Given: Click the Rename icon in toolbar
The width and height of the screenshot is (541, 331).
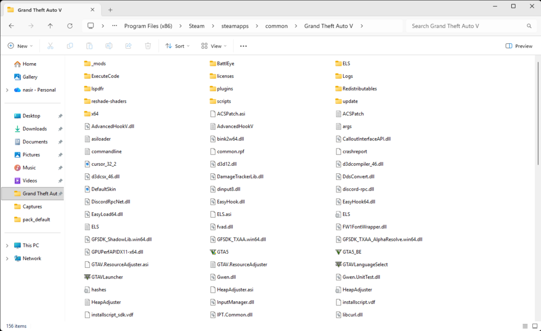Looking at the screenshot, I should (x=109, y=46).
